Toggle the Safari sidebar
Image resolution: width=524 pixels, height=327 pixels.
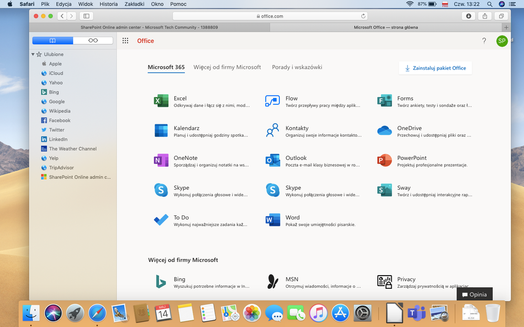86,16
